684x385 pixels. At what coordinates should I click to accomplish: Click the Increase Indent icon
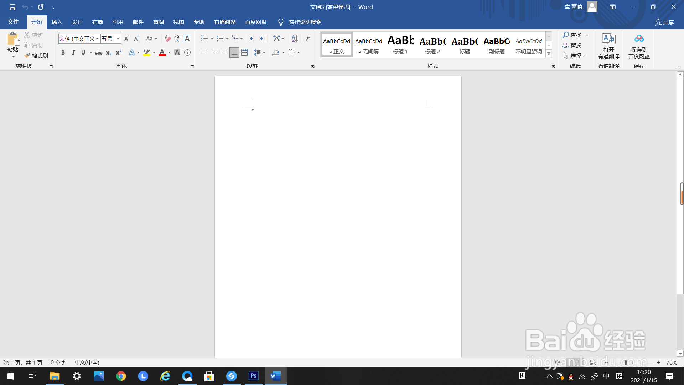(x=263, y=38)
